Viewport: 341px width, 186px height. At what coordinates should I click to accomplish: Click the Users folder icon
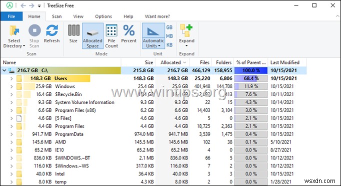19,78
